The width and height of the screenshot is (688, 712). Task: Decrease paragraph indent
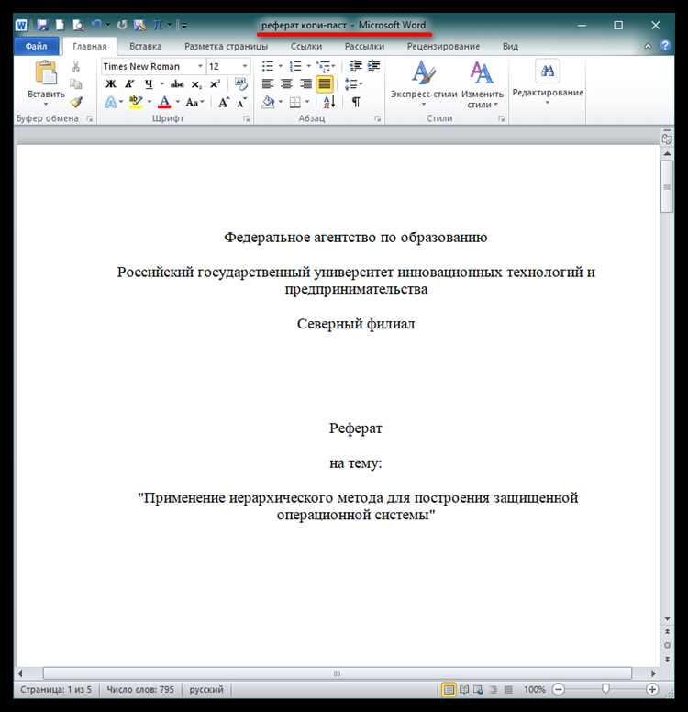(x=356, y=66)
